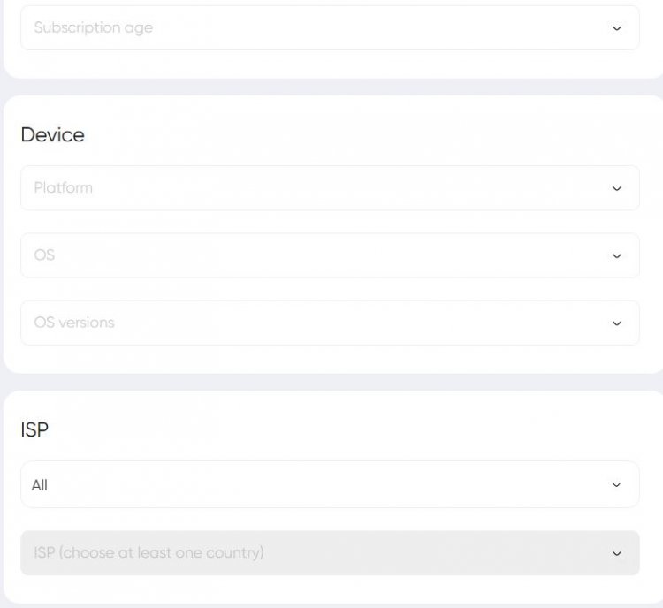Click the disabled ISP field's chevron arrow

tap(616, 553)
